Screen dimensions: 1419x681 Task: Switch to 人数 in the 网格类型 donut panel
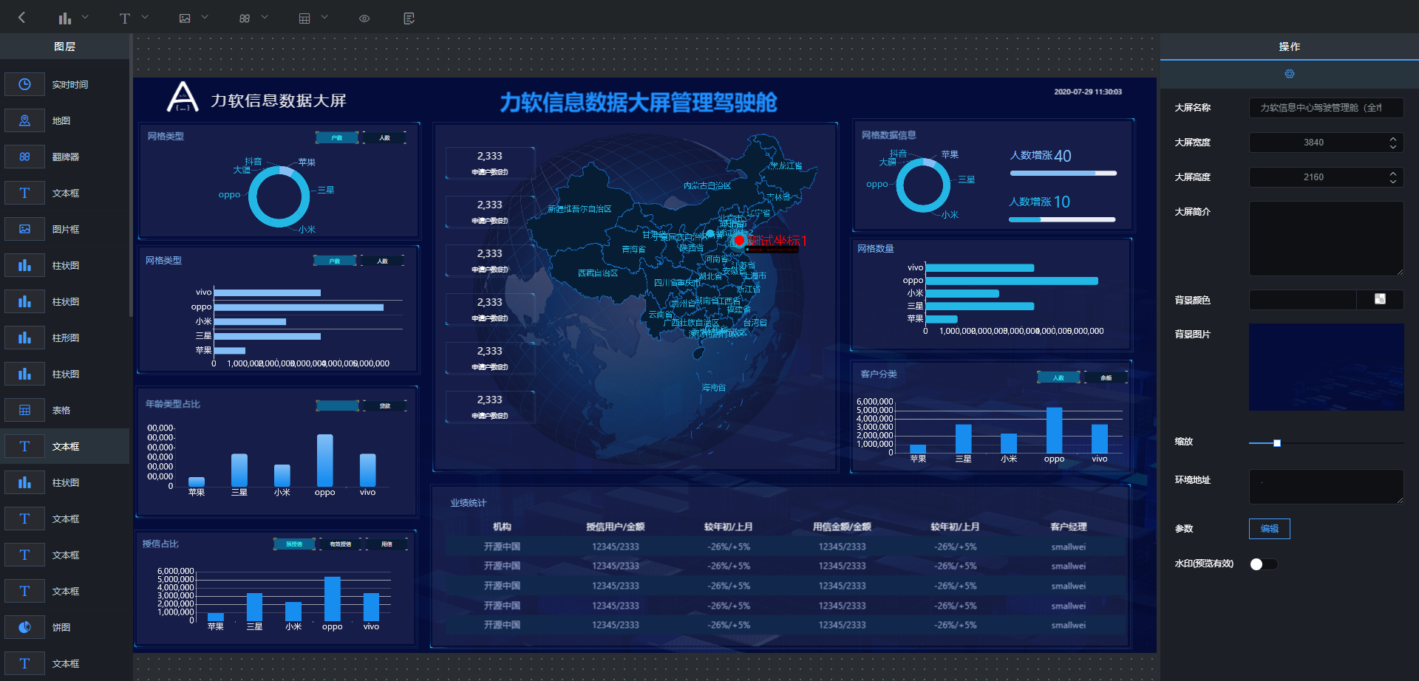pyautogui.click(x=384, y=137)
